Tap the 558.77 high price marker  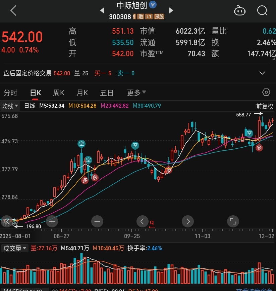click(x=243, y=114)
